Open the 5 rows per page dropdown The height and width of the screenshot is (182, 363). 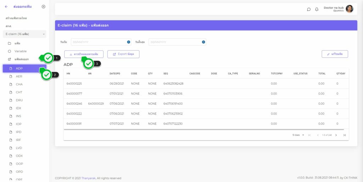pyautogui.click(x=298, y=135)
